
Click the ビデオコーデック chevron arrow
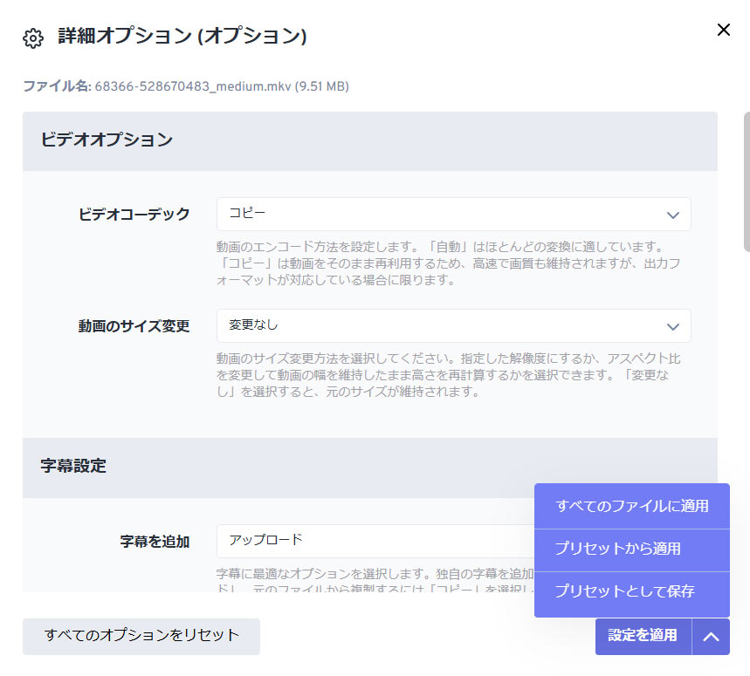click(673, 215)
